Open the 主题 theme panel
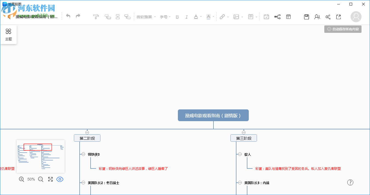 8,34
